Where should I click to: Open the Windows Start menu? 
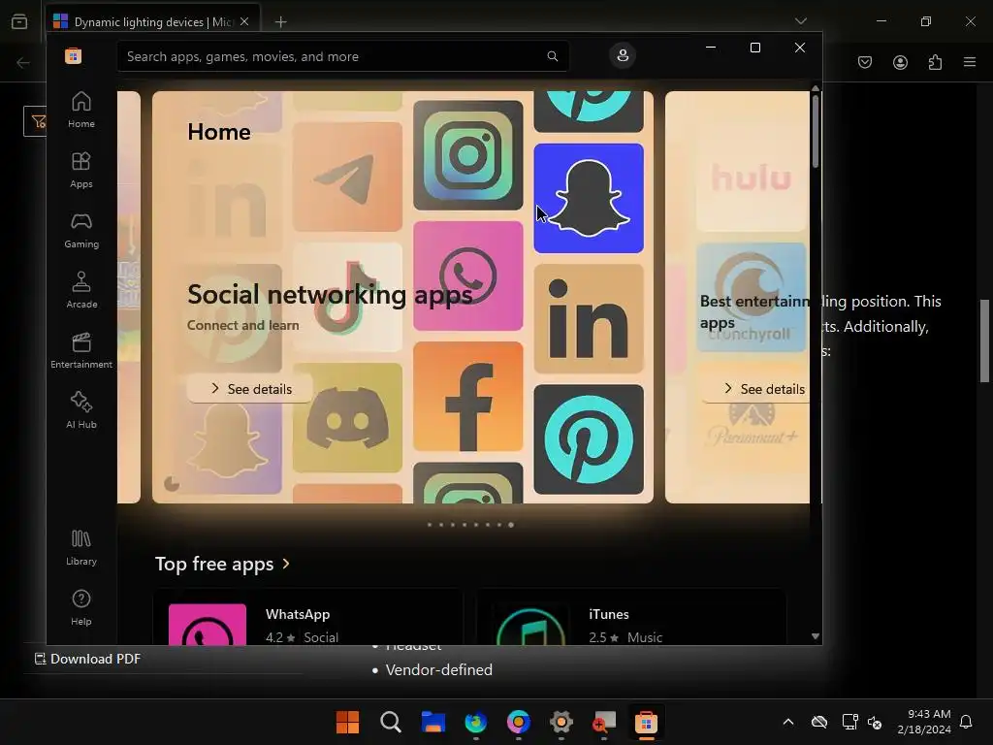tap(347, 722)
